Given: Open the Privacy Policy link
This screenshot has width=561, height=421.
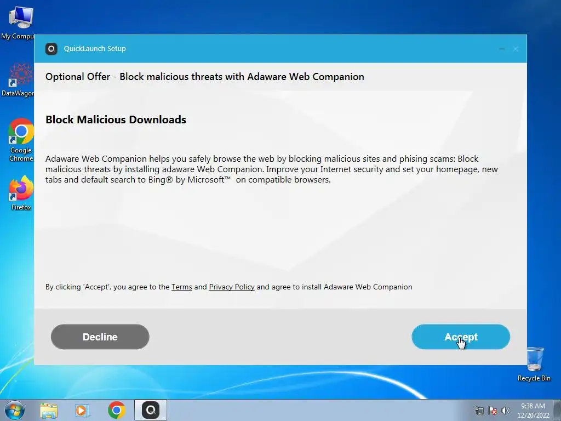Looking at the screenshot, I should [x=232, y=287].
